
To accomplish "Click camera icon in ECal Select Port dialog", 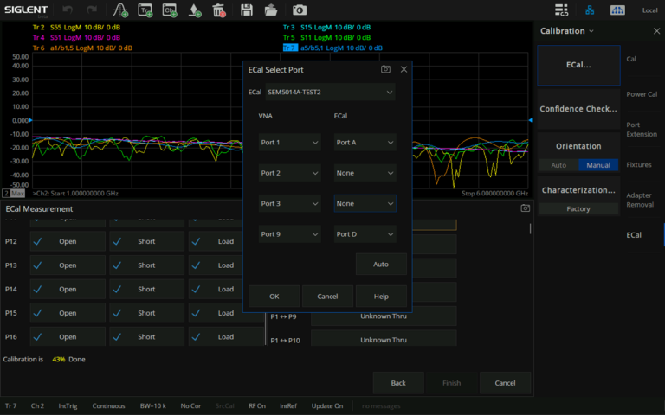I will point(385,69).
